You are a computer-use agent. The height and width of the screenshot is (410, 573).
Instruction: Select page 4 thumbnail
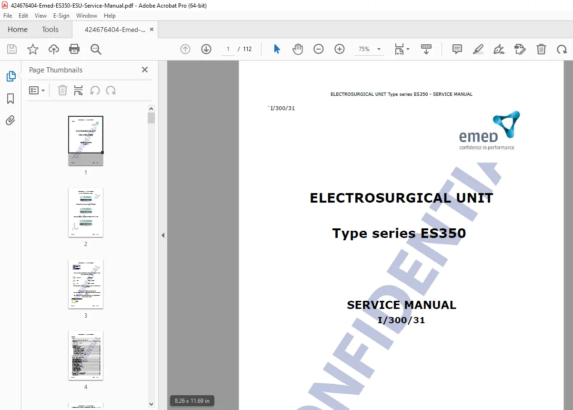[x=86, y=355]
